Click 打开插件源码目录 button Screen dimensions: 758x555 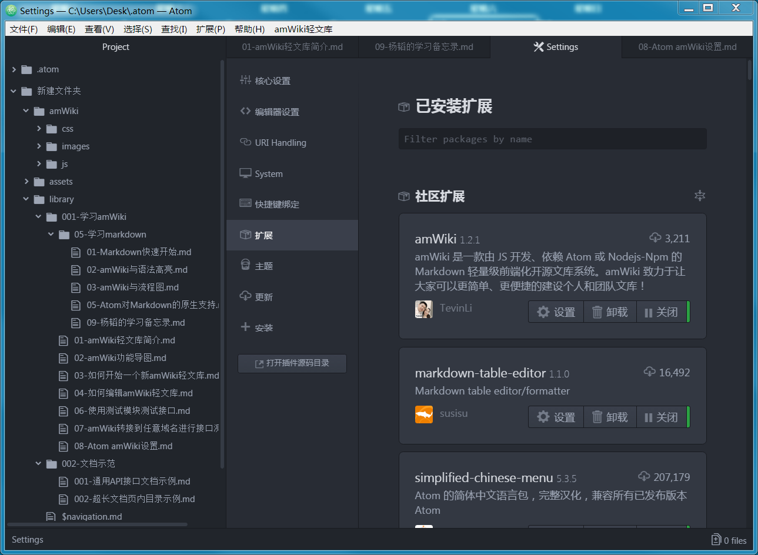tap(292, 363)
